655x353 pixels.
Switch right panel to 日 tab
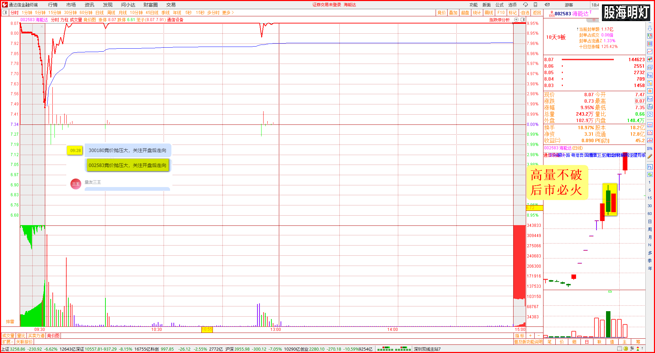pos(587,342)
